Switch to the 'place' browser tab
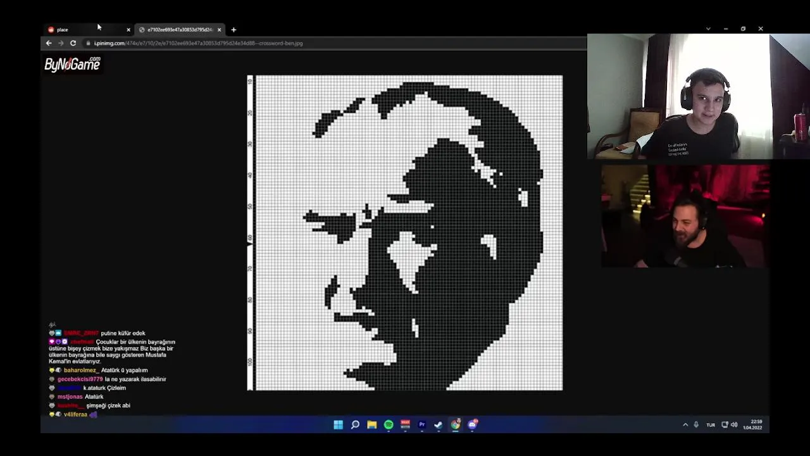 tap(89, 29)
